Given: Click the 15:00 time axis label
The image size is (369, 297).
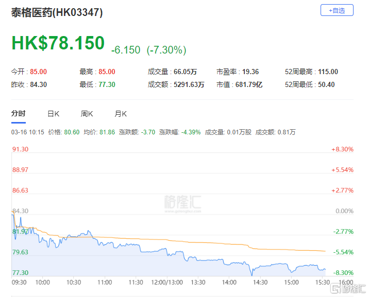Looking at the screenshot, I should click(x=291, y=282).
